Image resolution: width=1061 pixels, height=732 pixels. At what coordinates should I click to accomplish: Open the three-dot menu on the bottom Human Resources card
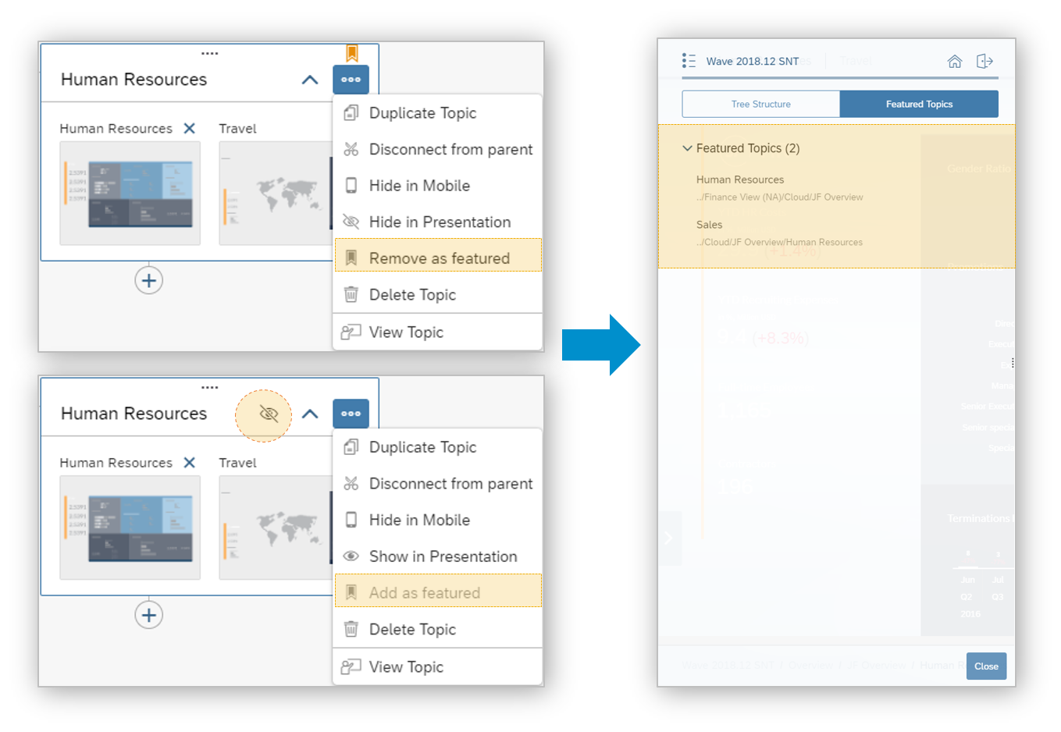point(351,414)
